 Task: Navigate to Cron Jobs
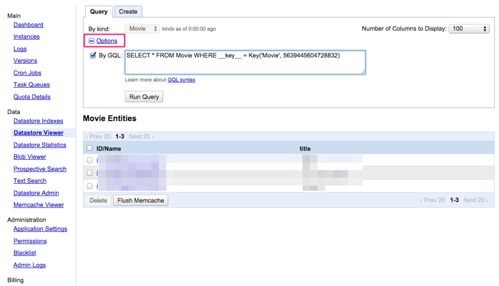(x=26, y=73)
